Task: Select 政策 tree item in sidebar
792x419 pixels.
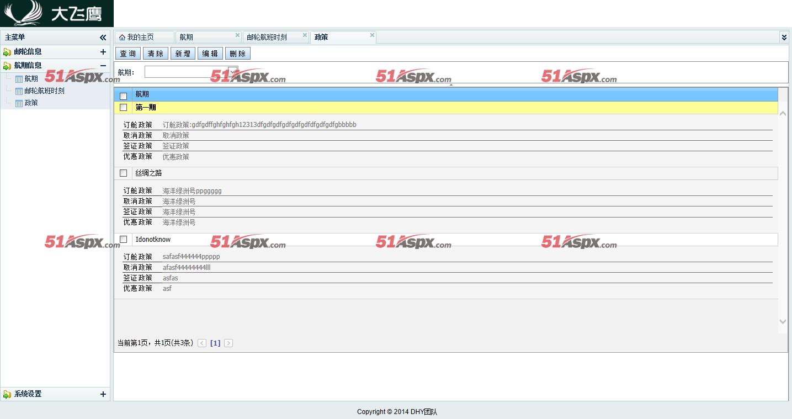Action: [31, 103]
